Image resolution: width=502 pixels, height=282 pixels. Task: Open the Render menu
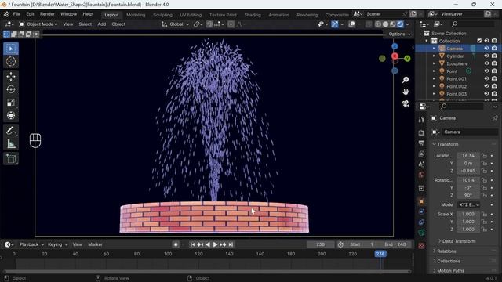[x=47, y=14]
